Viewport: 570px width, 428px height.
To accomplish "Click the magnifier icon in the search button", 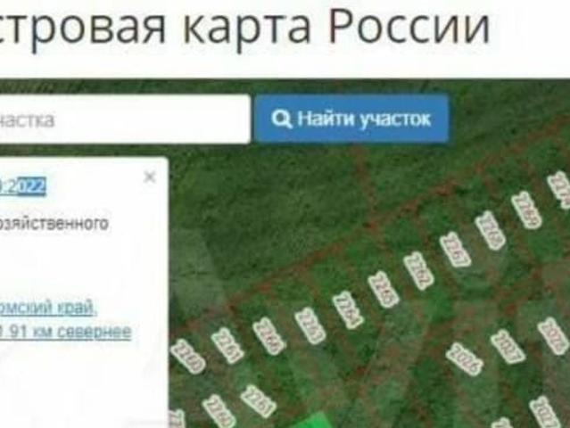I will [x=282, y=119].
